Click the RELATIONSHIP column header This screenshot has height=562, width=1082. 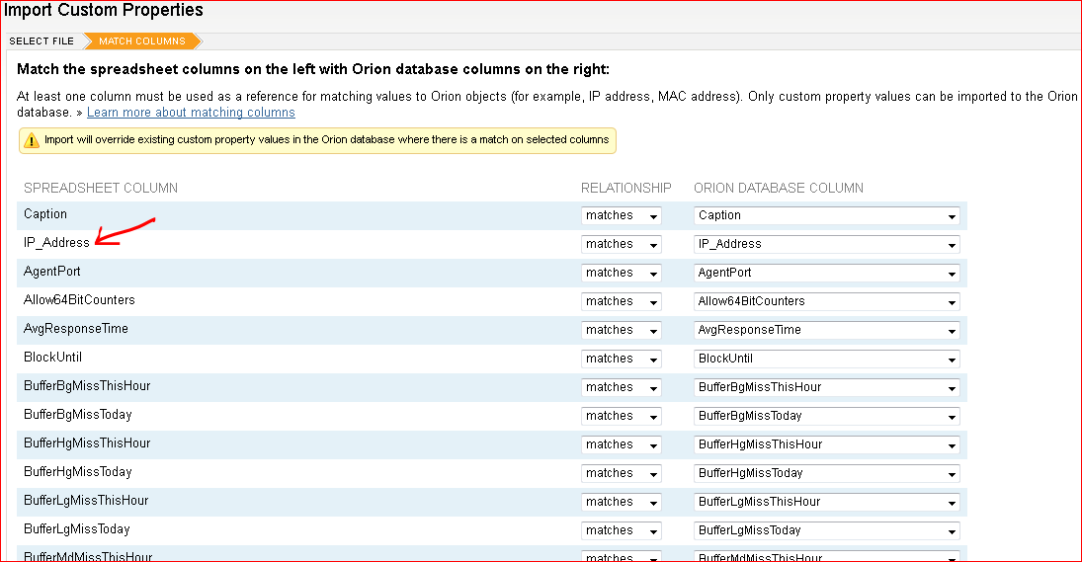[625, 188]
